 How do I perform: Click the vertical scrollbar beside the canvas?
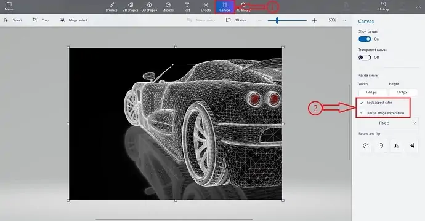pos(350,122)
